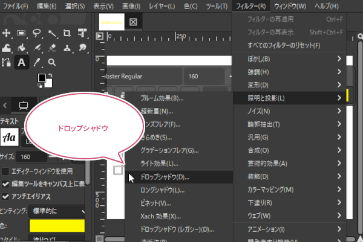Open the ファイル(F) menu
The width and height of the screenshot is (363, 242).
[16, 6]
